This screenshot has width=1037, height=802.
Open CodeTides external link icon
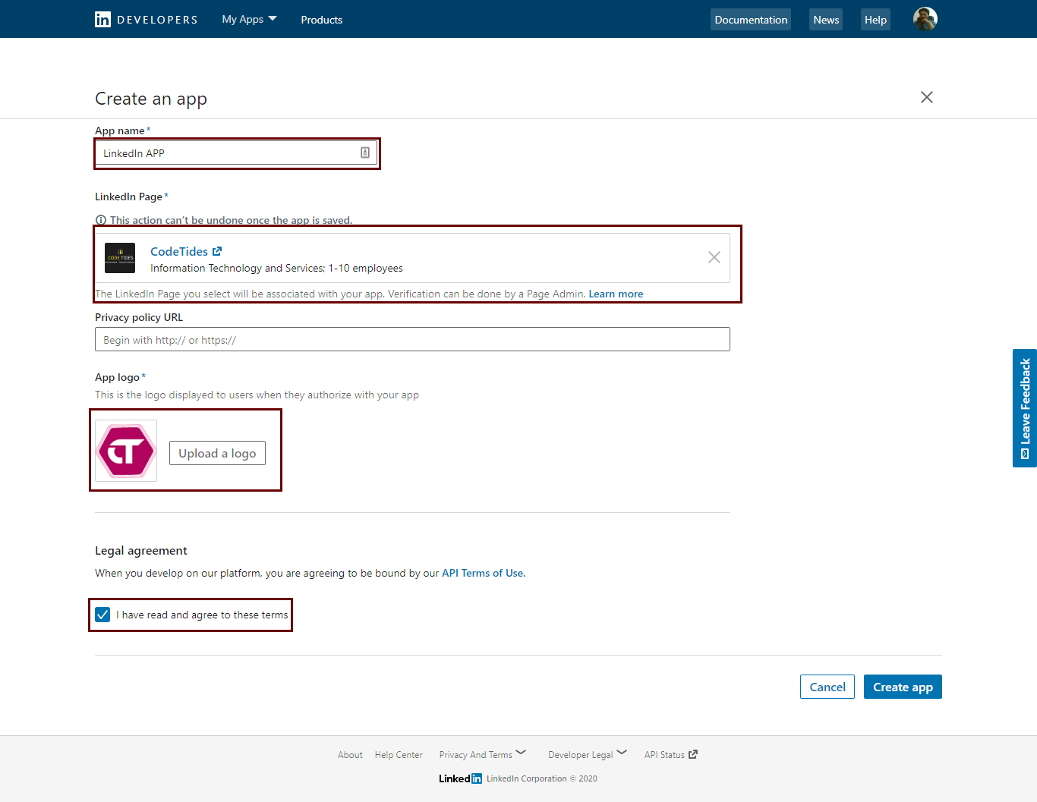coord(217,251)
